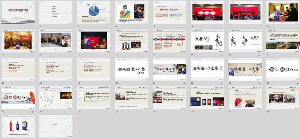Select final slide 34
The height and width of the screenshot is (139, 300).
[56, 126]
